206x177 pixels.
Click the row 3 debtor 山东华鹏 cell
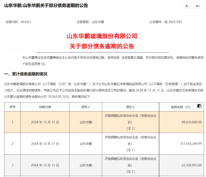coord(86,165)
